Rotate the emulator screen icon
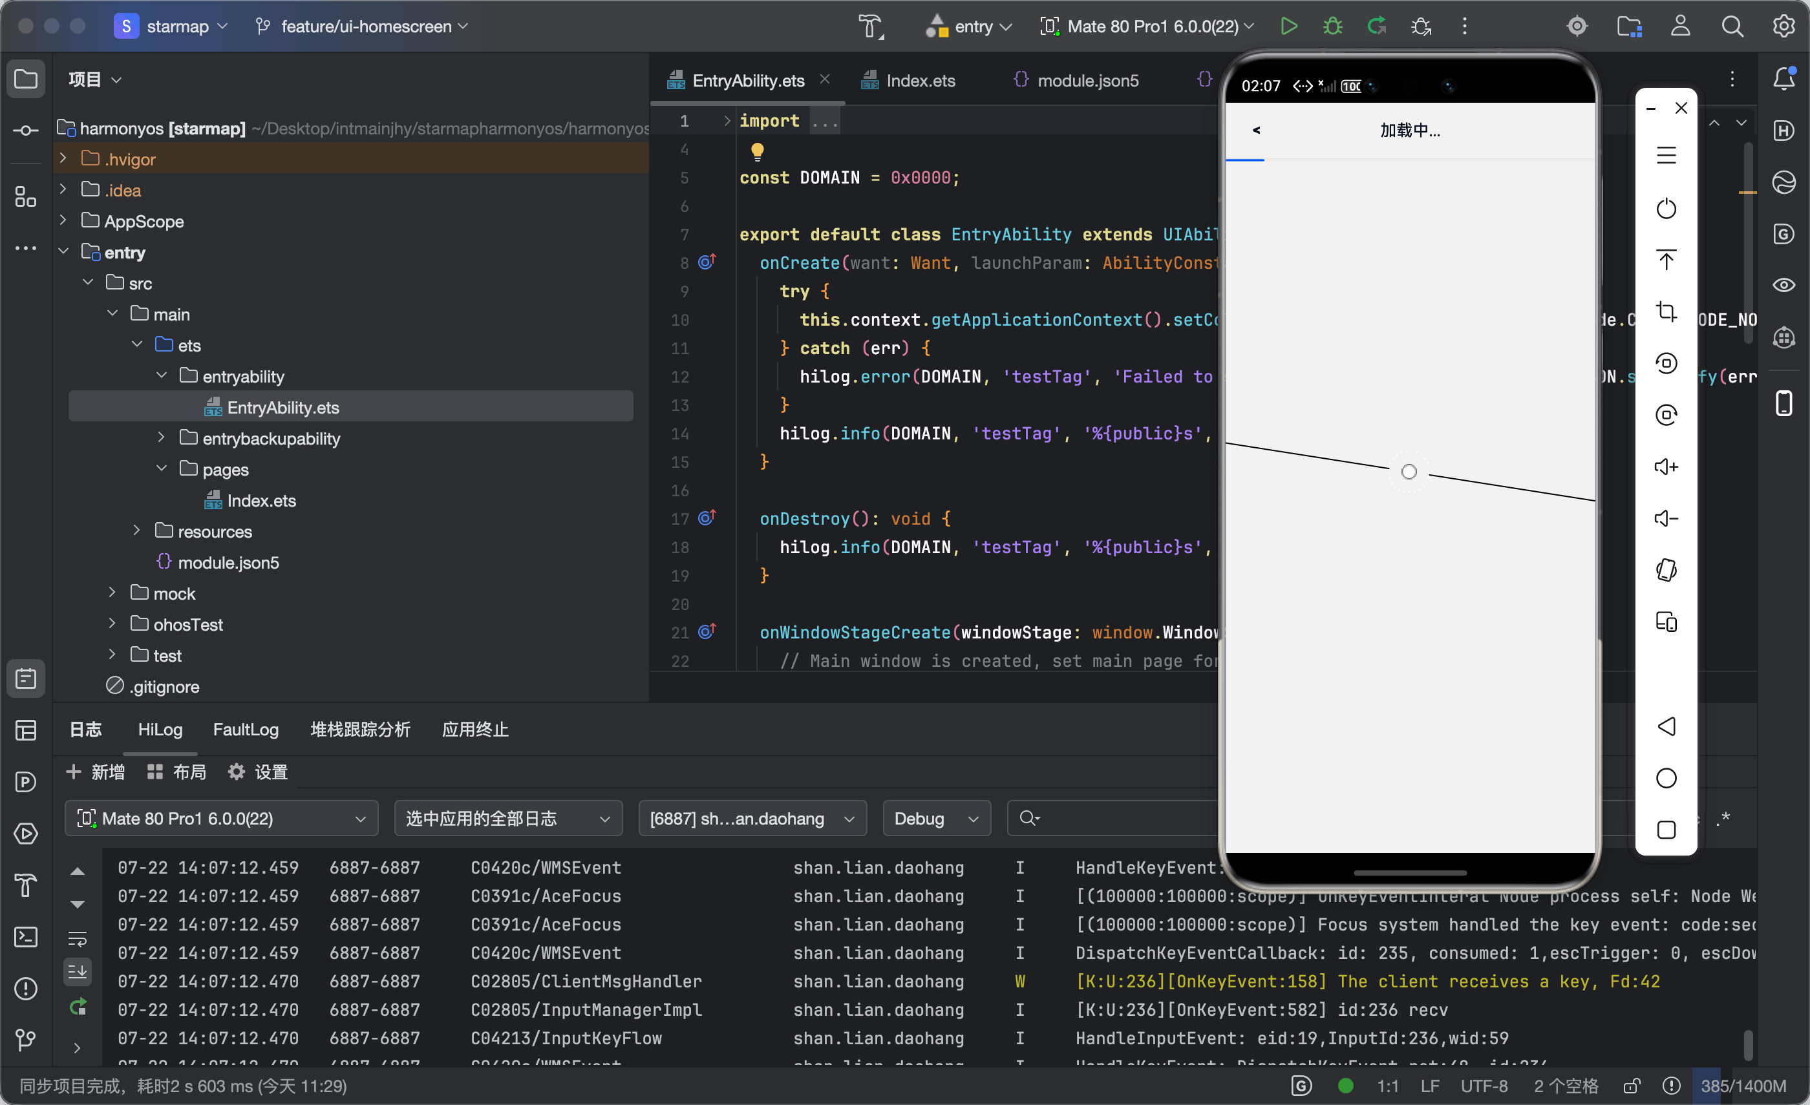1810x1105 pixels. pos(1666,571)
